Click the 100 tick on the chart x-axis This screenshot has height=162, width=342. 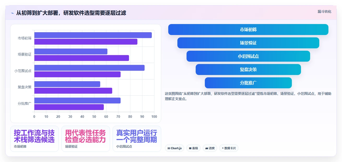[154, 117]
